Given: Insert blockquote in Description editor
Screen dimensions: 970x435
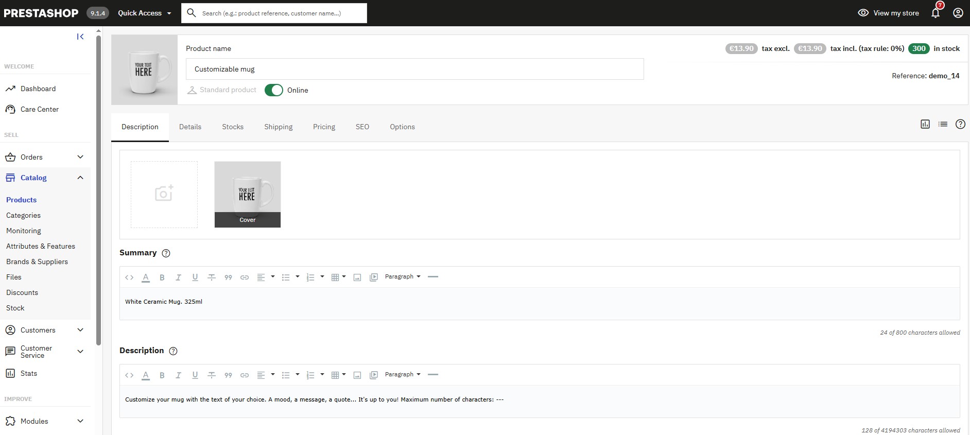Looking at the screenshot, I should (x=228, y=375).
